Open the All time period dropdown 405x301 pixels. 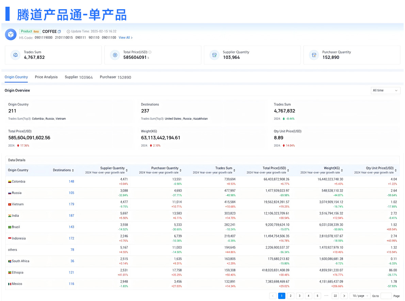pos(385,91)
